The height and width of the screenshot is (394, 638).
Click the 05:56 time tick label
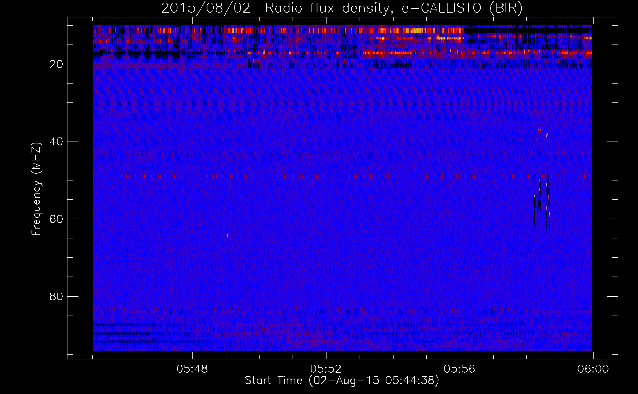pyautogui.click(x=460, y=369)
